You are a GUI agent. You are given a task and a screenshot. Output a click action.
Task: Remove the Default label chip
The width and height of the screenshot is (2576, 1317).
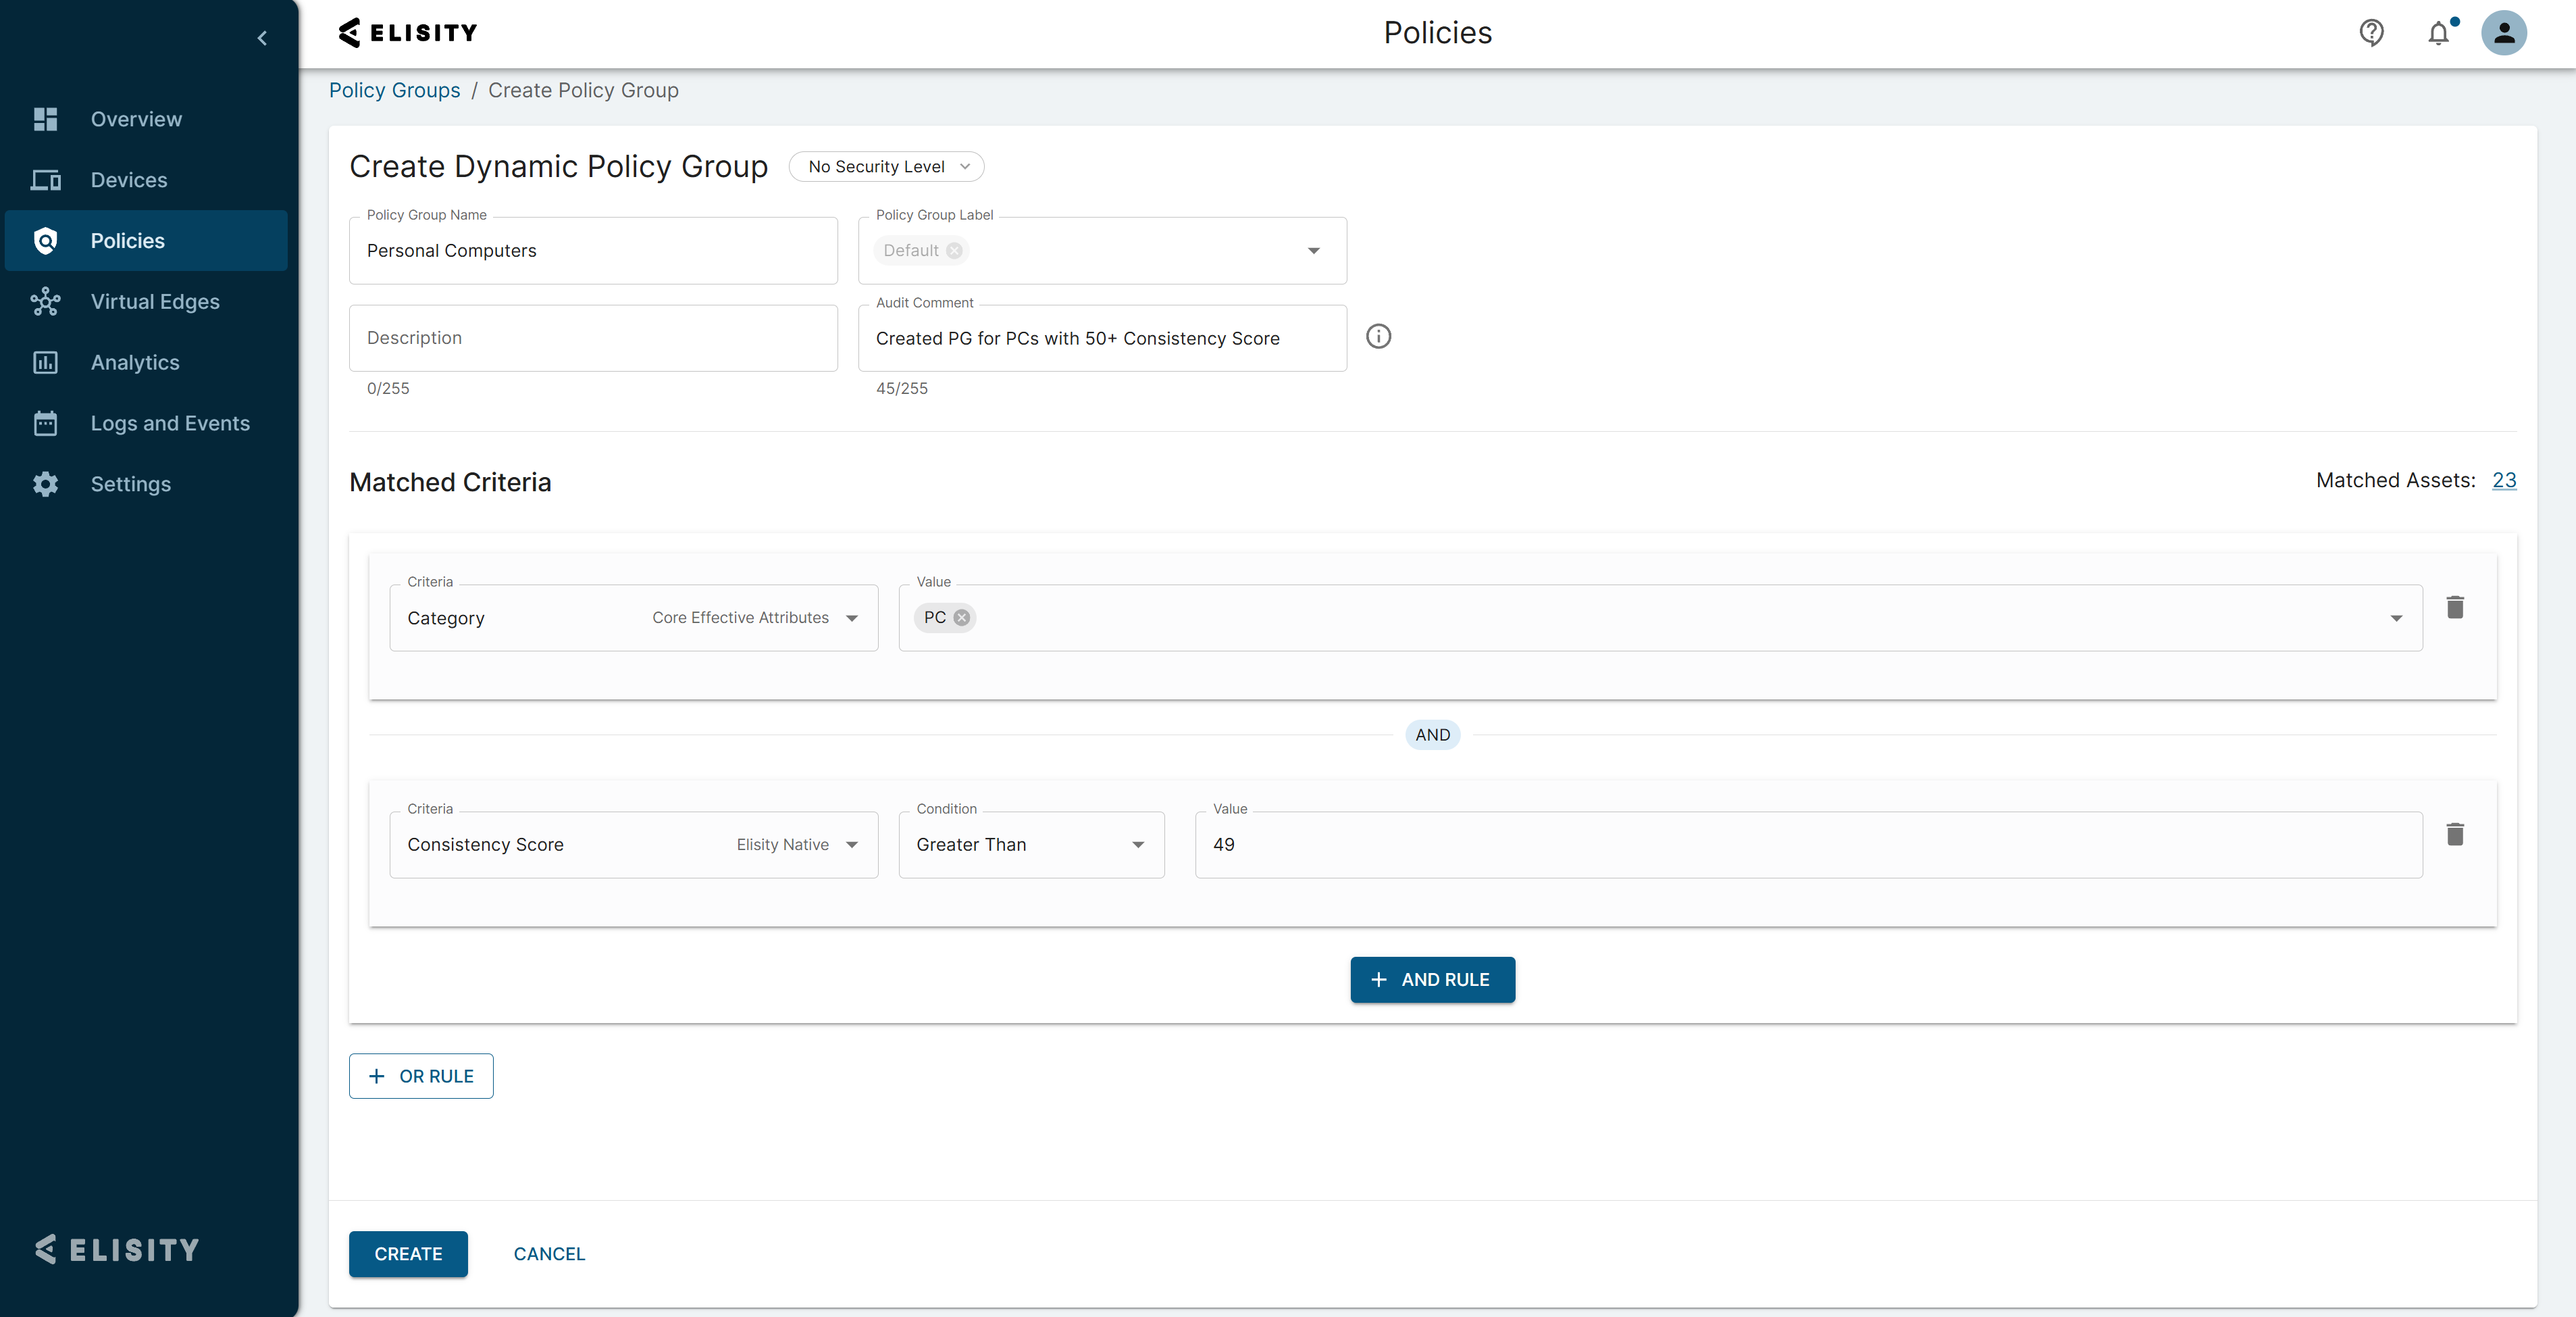pyautogui.click(x=954, y=250)
